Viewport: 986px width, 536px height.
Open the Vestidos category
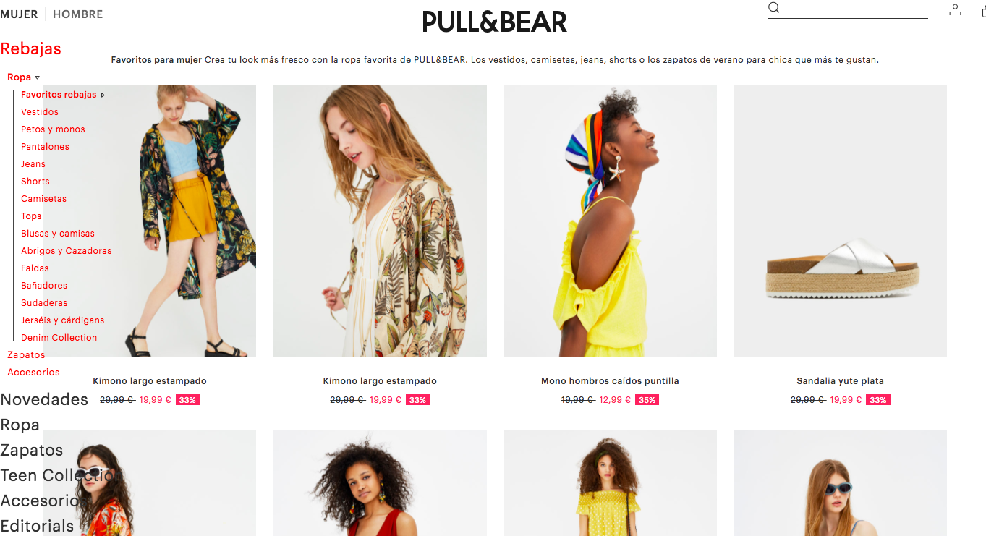[40, 112]
